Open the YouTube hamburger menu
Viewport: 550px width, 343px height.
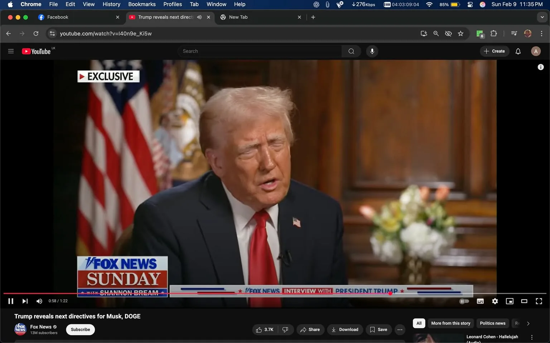11,51
